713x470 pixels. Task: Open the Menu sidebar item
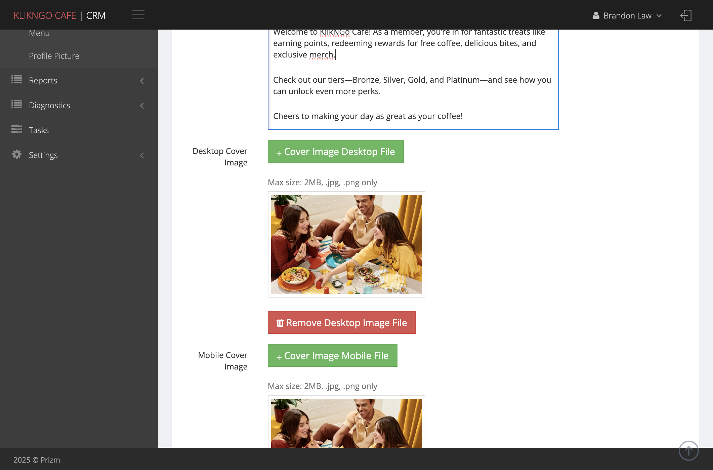click(x=39, y=33)
